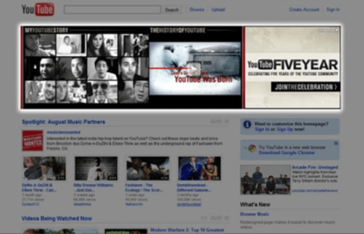Click the Search button
The width and height of the screenshot is (364, 234).
click(x=172, y=10)
